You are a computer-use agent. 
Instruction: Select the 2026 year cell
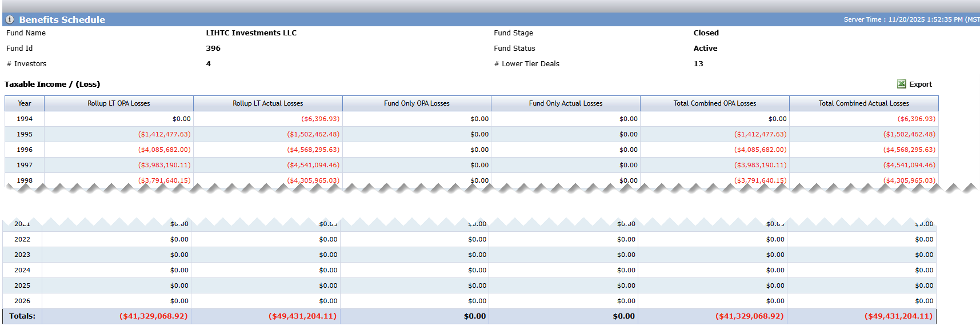(22, 301)
